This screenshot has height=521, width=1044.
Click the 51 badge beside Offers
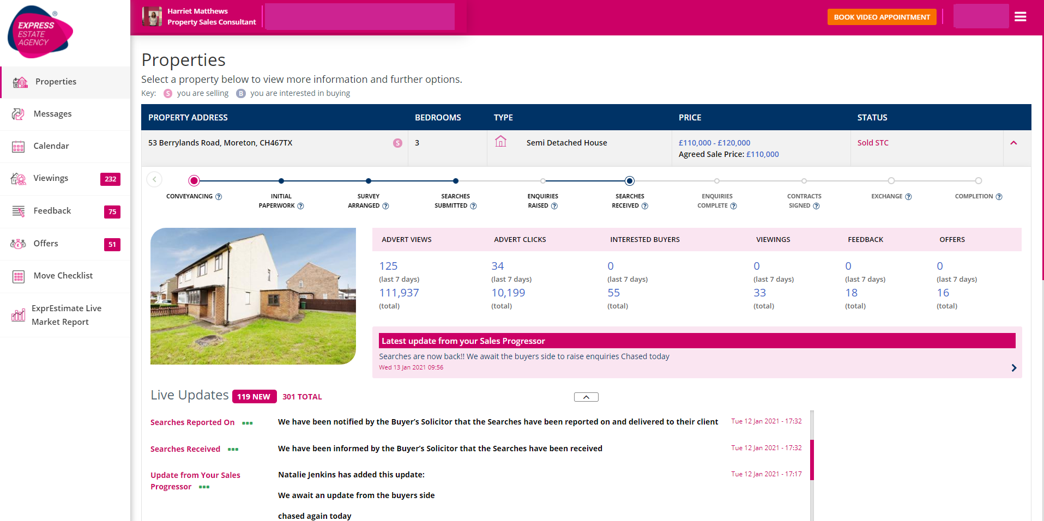pyautogui.click(x=112, y=244)
